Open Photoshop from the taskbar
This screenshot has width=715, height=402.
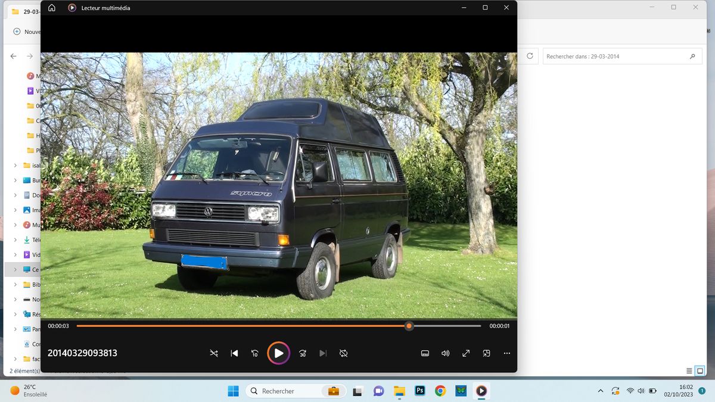(419, 391)
